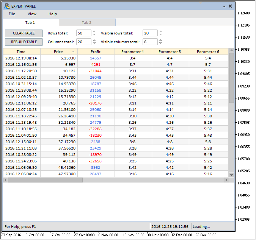Click the Visible rows total input field

click(150, 33)
